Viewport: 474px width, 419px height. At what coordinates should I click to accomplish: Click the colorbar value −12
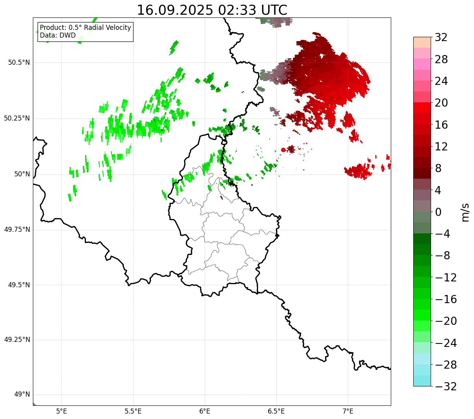(x=446, y=278)
